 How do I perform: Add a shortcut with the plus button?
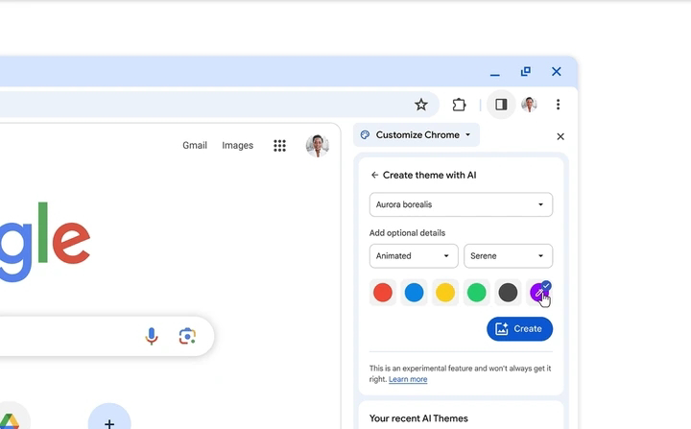click(x=109, y=421)
